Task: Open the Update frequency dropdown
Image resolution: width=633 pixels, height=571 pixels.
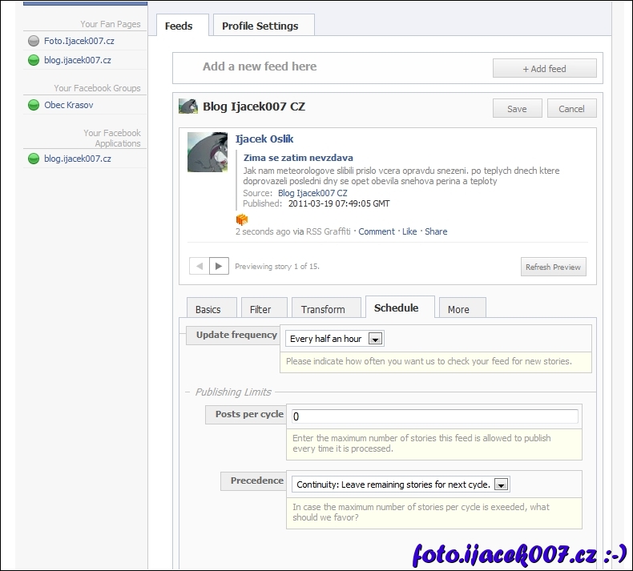Action: coord(375,339)
